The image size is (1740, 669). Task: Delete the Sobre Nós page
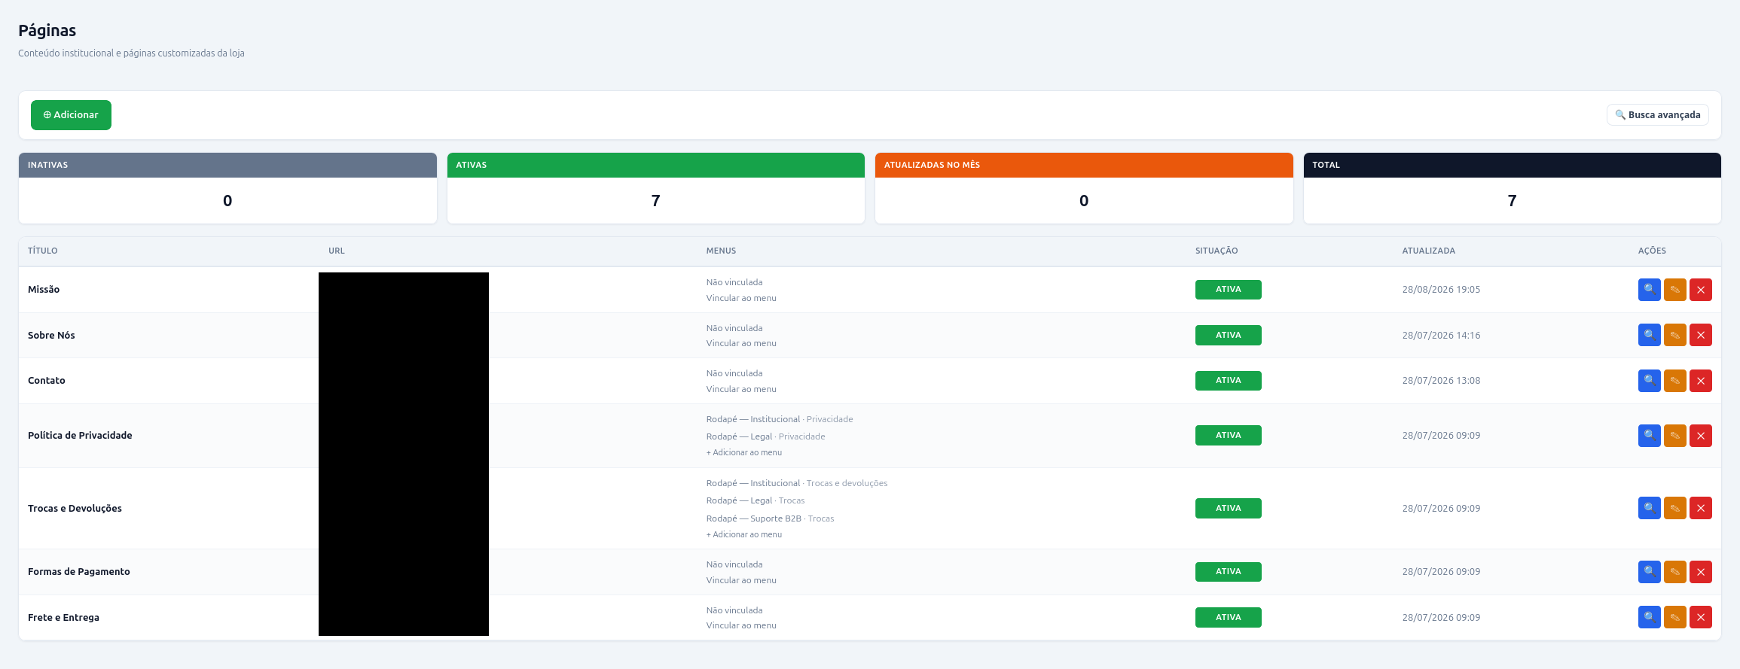click(x=1700, y=335)
